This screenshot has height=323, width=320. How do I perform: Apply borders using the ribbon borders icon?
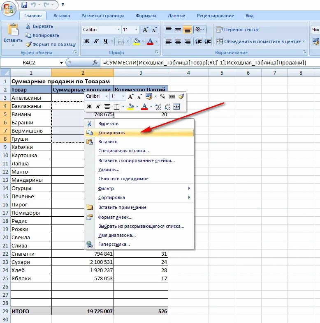[121, 41]
